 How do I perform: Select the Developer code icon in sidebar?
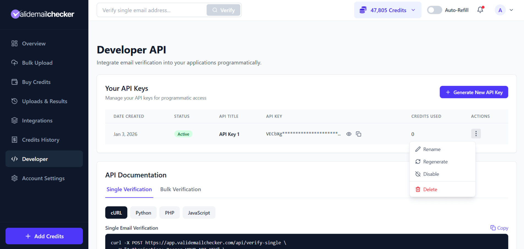point(15,159)
